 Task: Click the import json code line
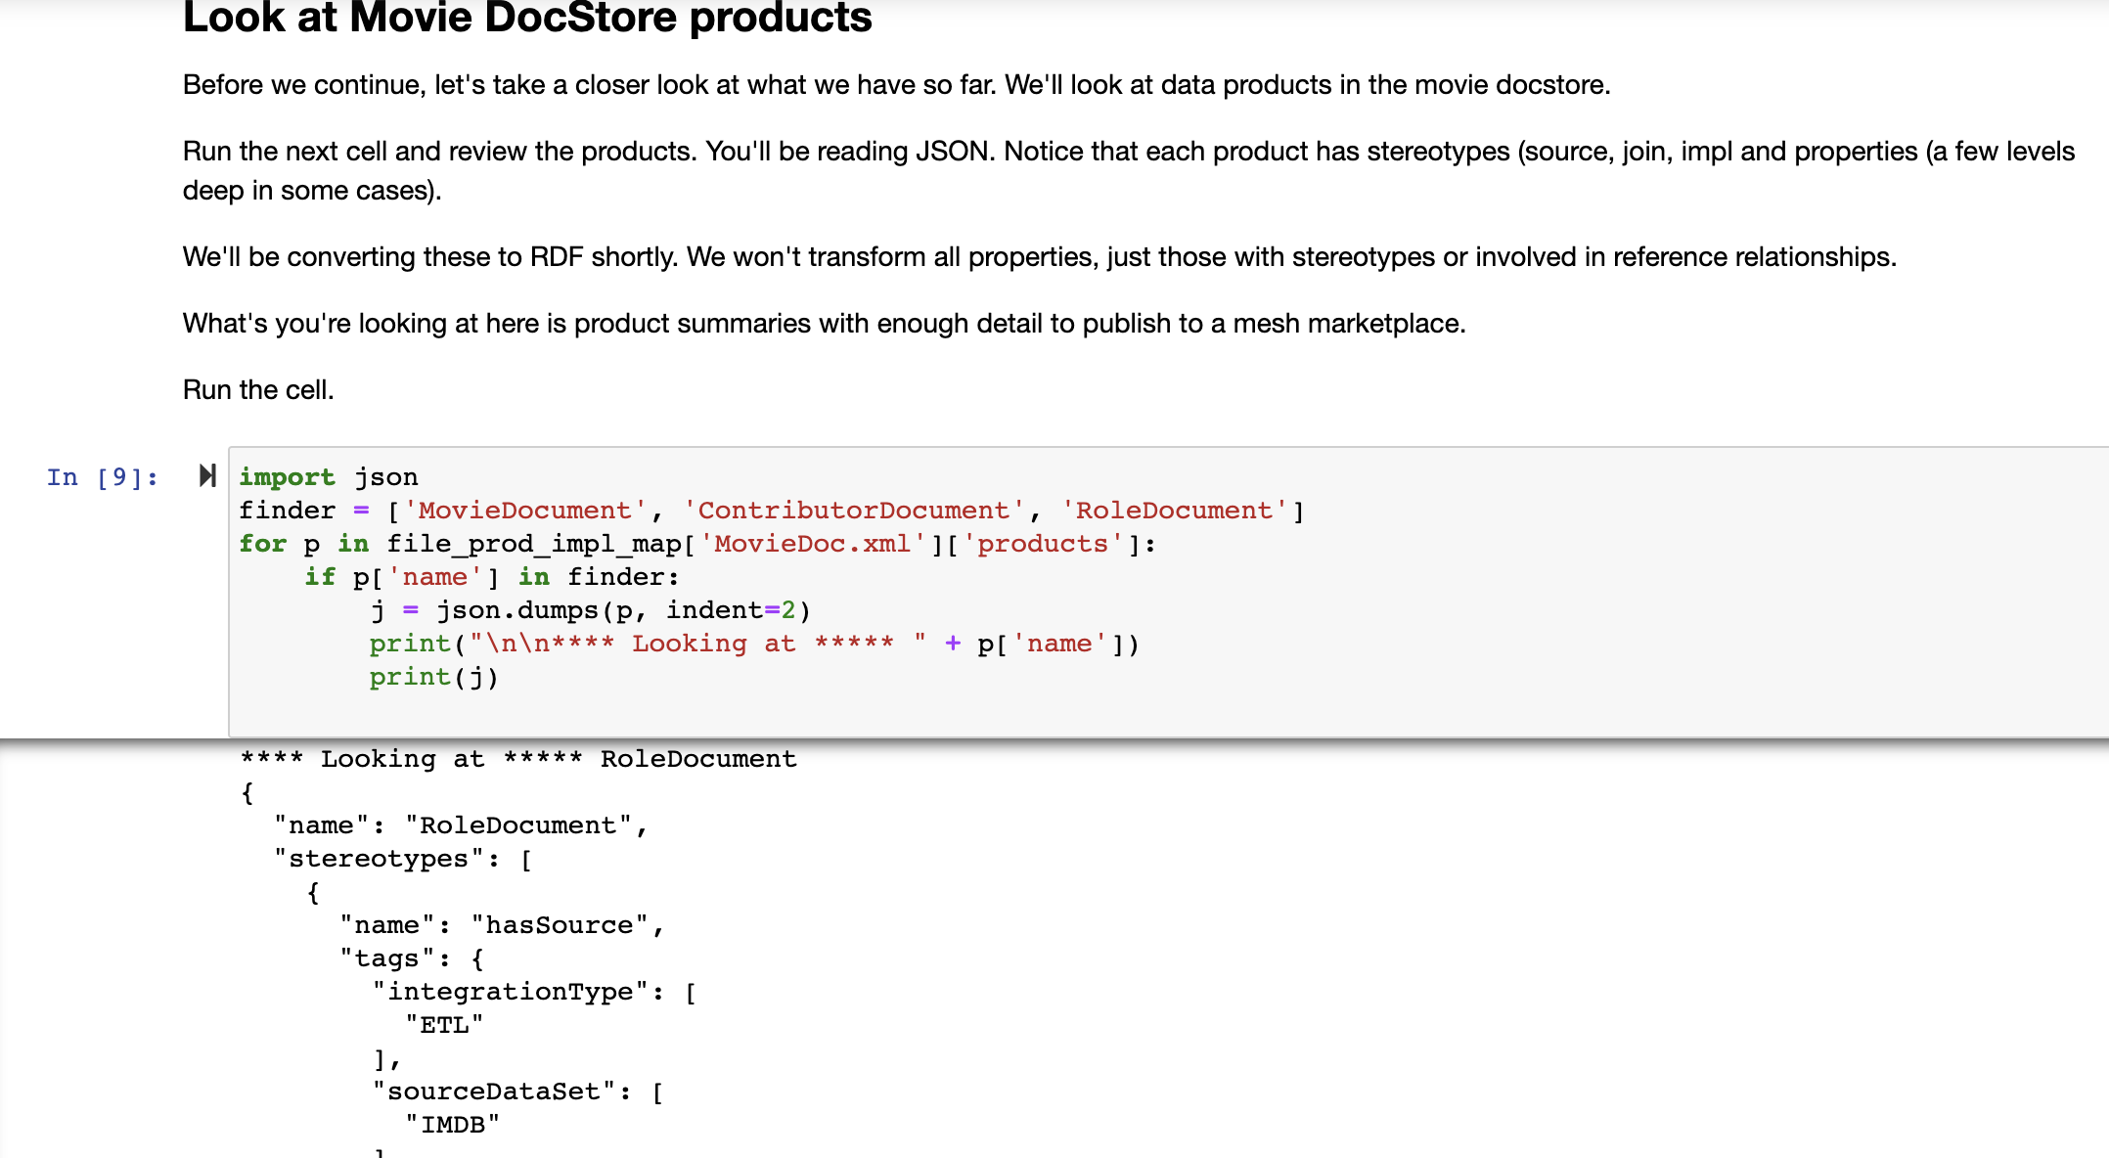click(329, 476)
